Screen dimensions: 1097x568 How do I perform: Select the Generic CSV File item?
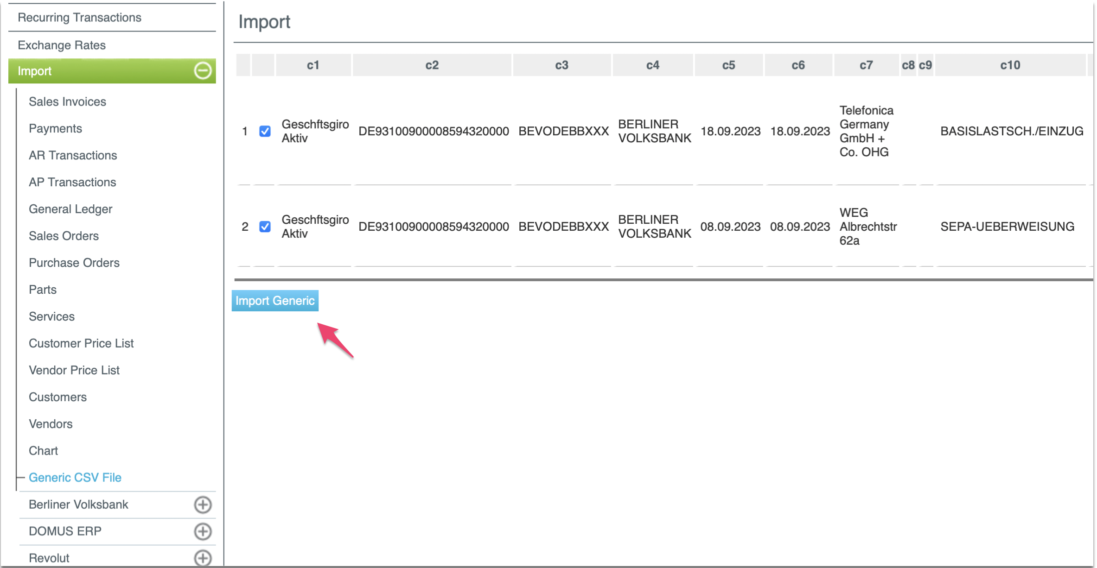click(x=75, y=478)
